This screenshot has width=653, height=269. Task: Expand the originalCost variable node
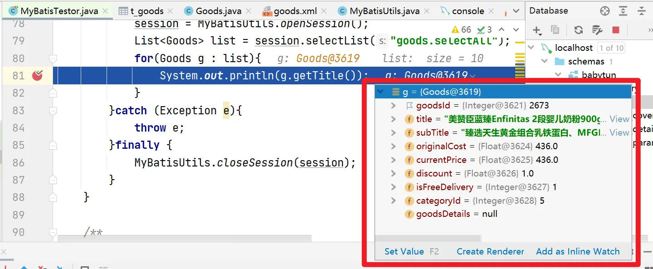[x=394, y=147]
